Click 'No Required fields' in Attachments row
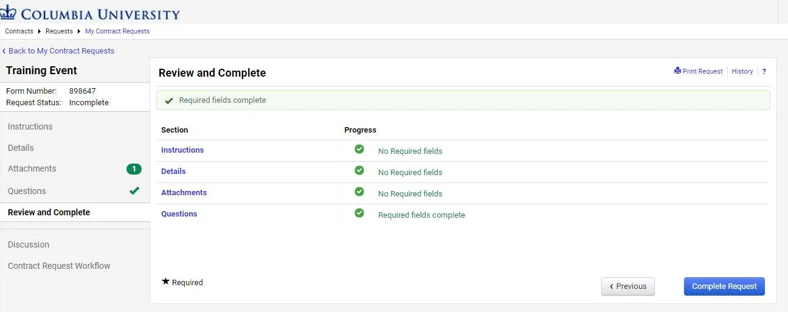The image size is (788, 312). tap(410, 193)
